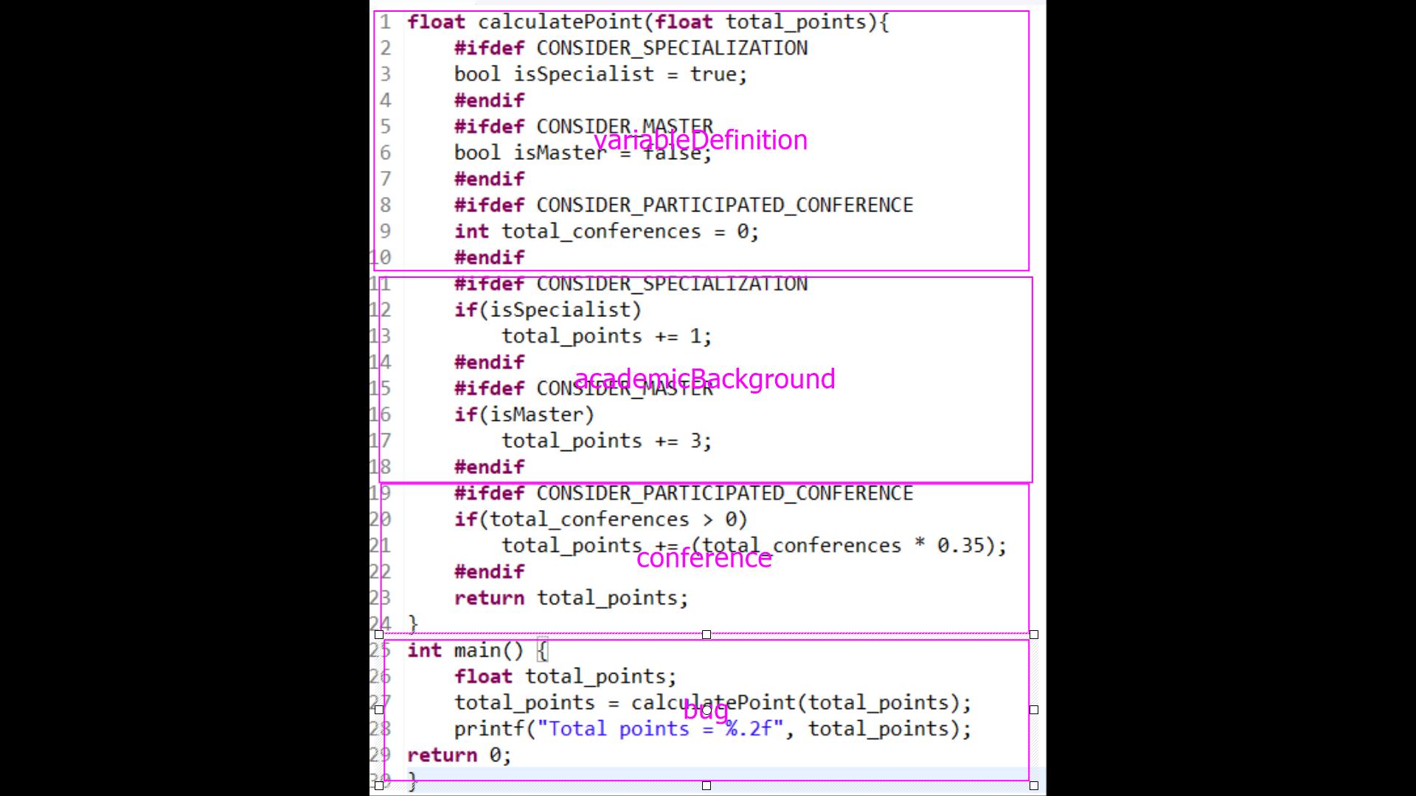Click the 0.35 multiplier value

[960, 545]
